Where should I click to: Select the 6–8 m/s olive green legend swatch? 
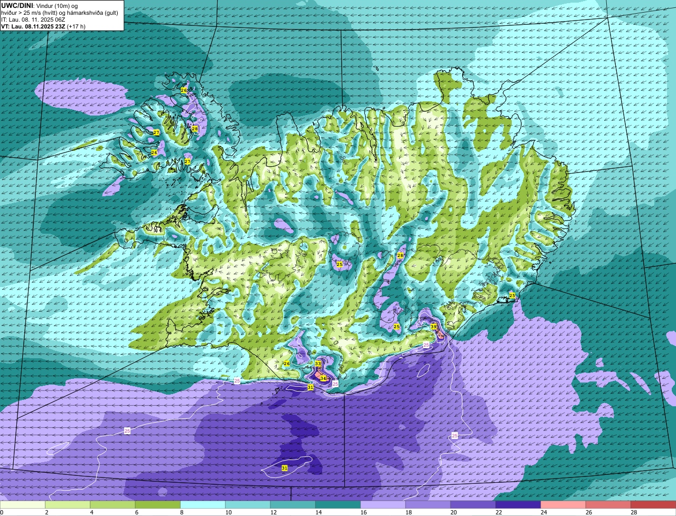click(158, 504)
